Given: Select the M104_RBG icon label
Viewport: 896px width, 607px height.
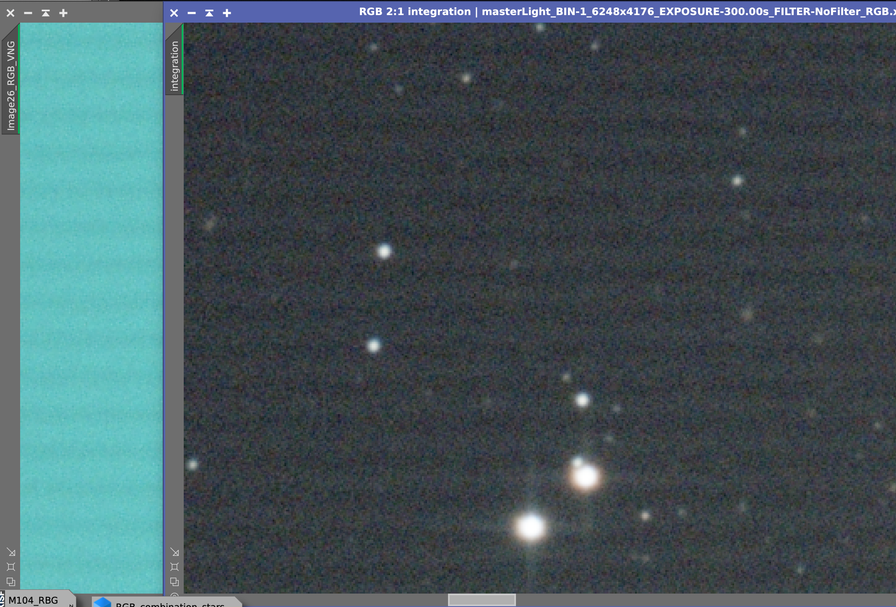Looking at the screenshot, I should 34,600.
